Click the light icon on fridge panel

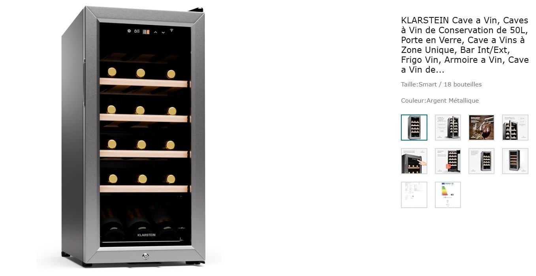tap(129, 32)
